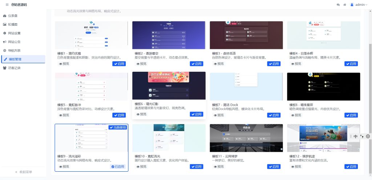
Task: Click 模板4 日落余晖 thumbnail image
Action: (324, 35)
